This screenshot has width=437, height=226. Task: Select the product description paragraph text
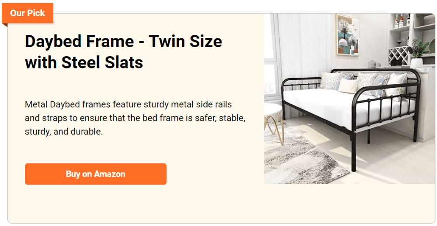[x=135, y=118]
